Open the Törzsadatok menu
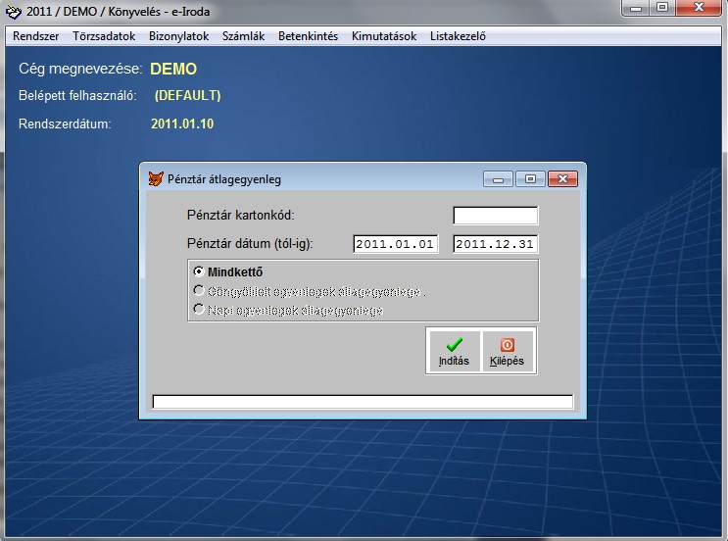This screenshot has width=728, height=541. (104, 36)
